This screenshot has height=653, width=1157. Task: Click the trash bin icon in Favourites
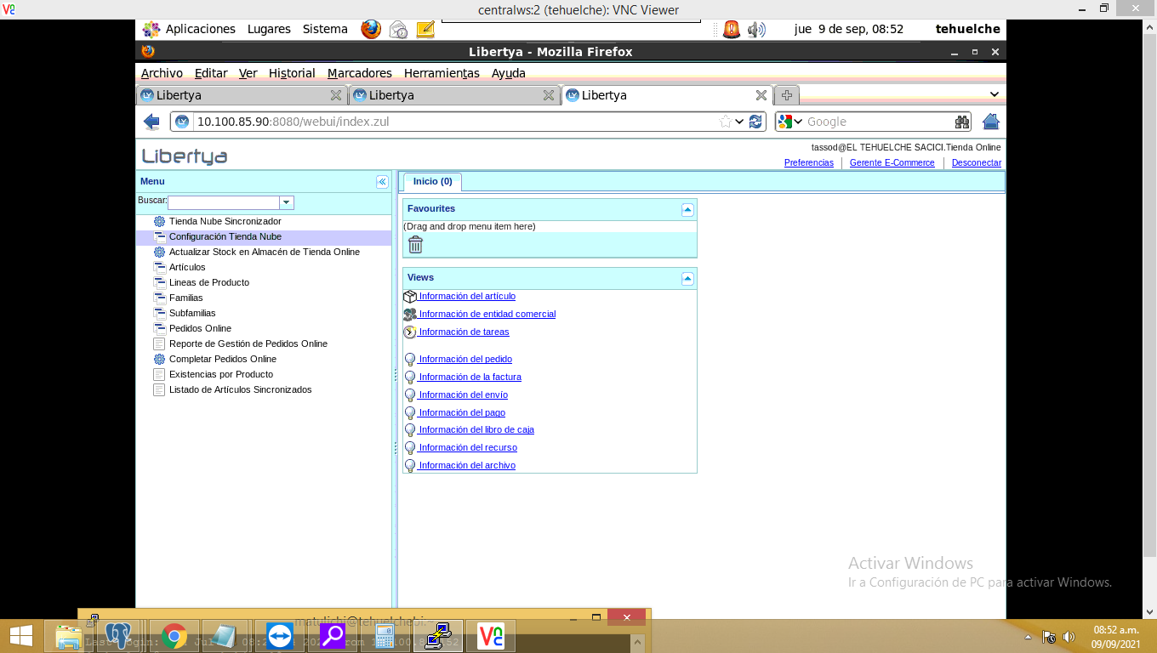point(415,245)
